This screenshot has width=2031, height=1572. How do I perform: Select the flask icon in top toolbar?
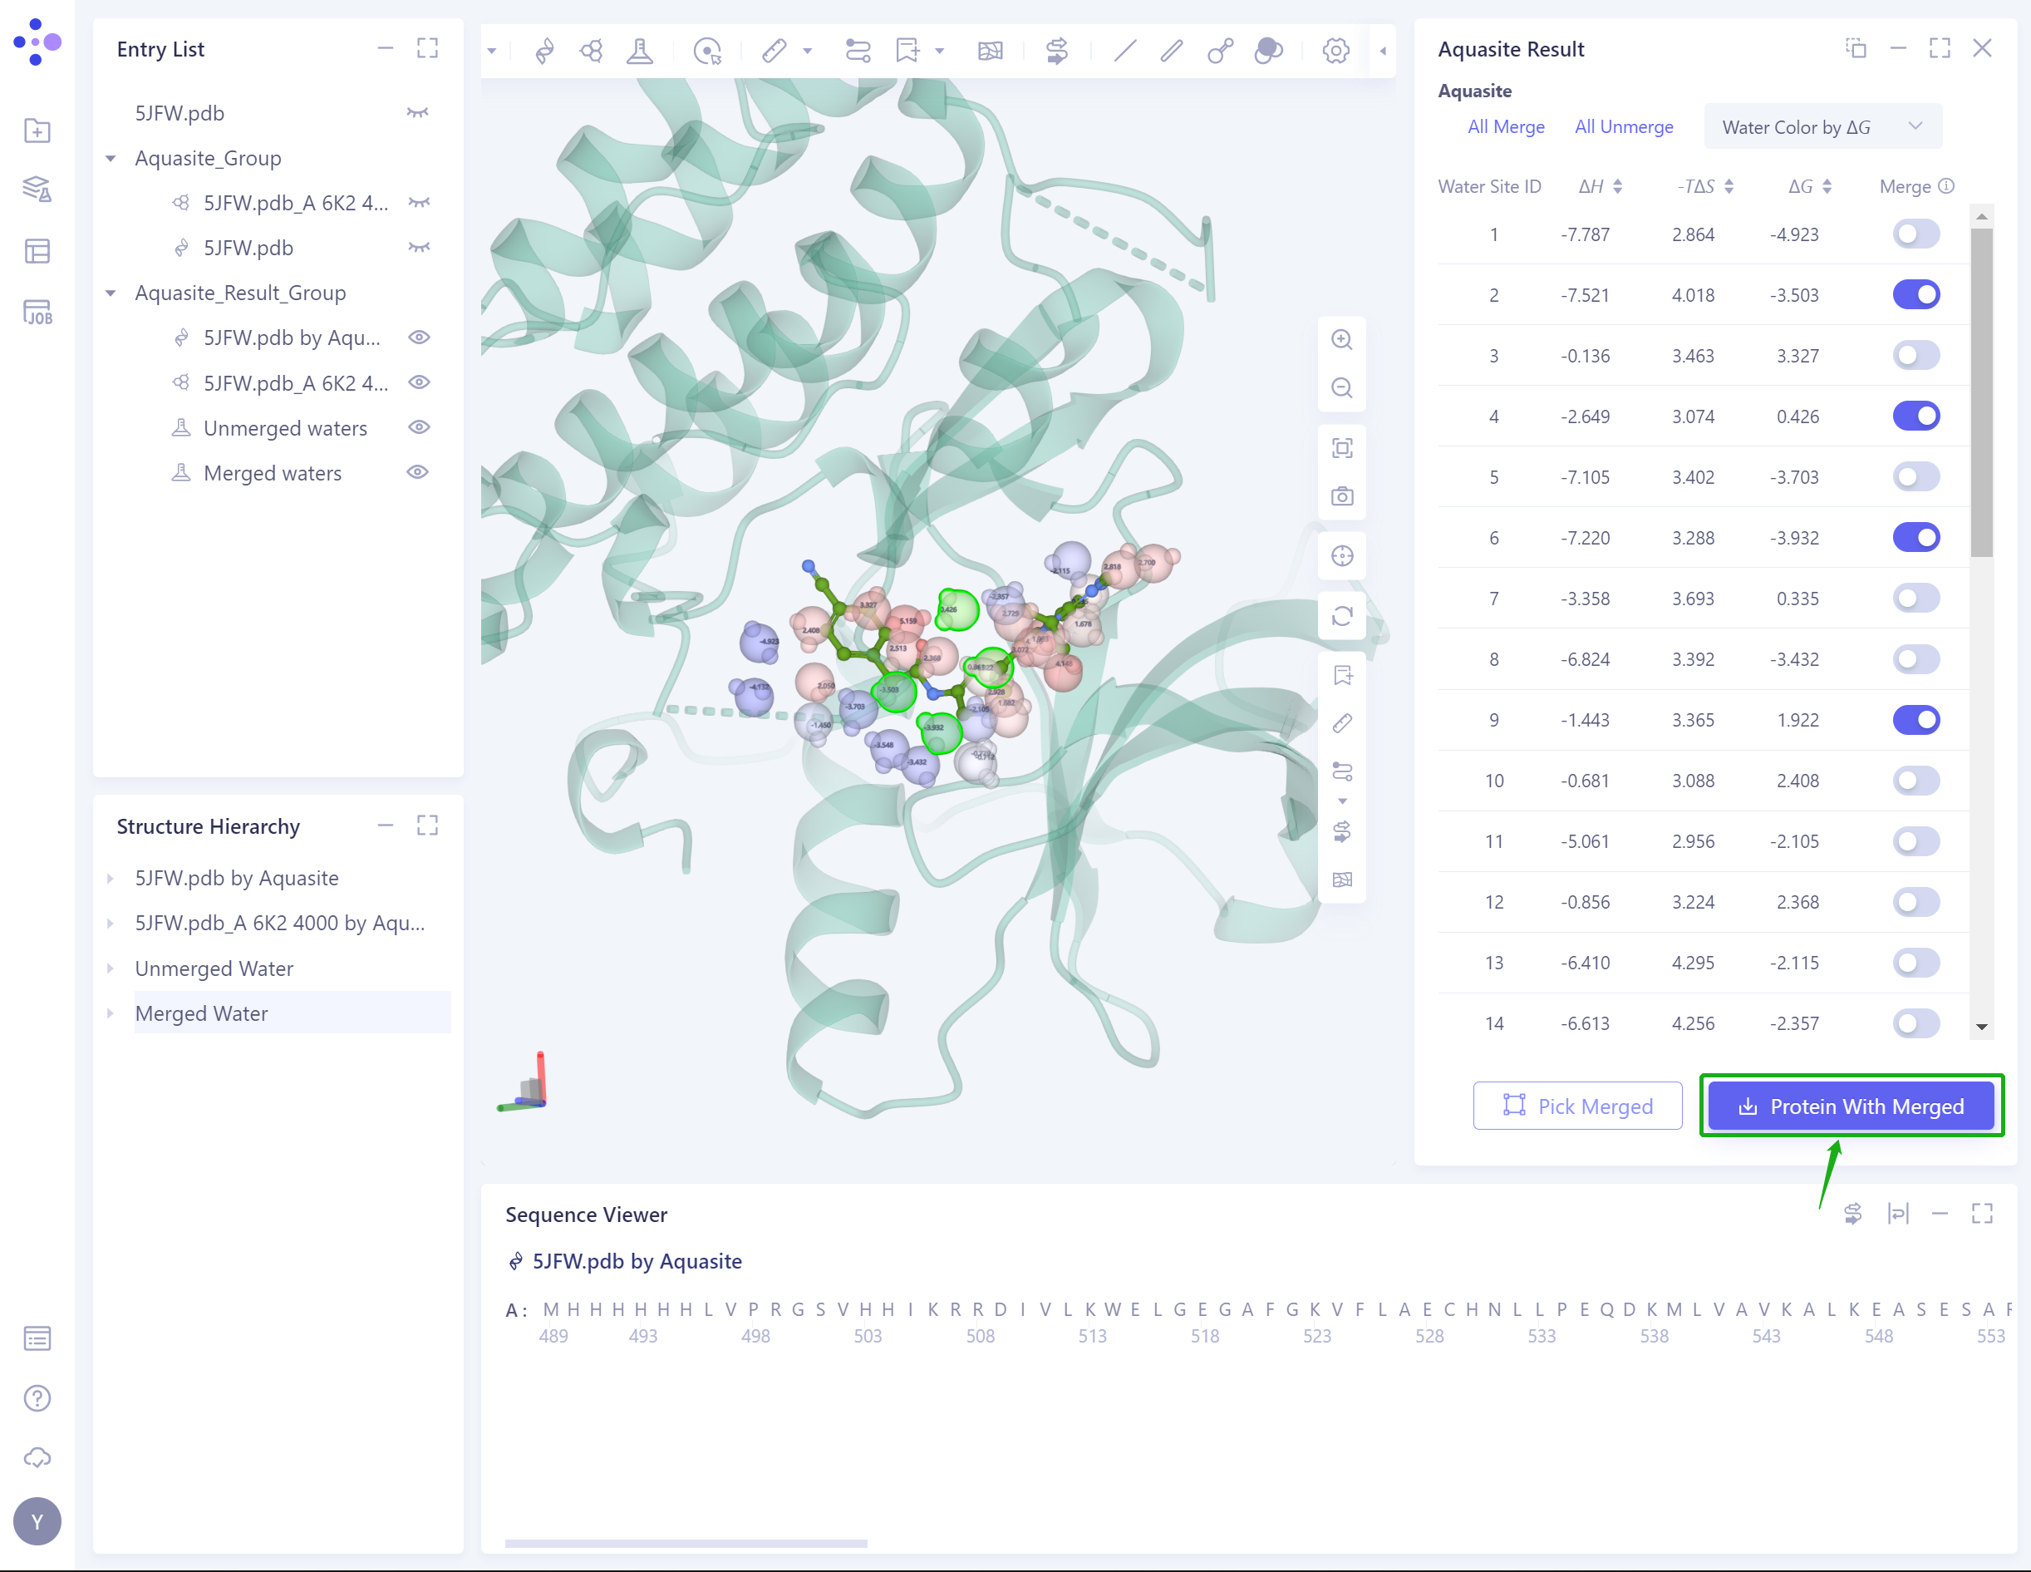[x=640, y=50]
